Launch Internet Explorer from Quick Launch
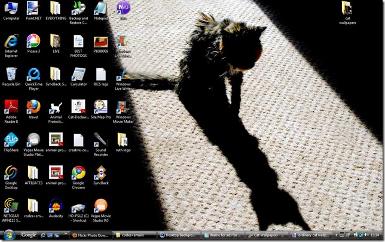This screenshot has width=385, height=242. pyautogui.click(x=42, y=235)
